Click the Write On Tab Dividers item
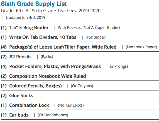This screenshot has width=159, height=121. tap(43, 37)
